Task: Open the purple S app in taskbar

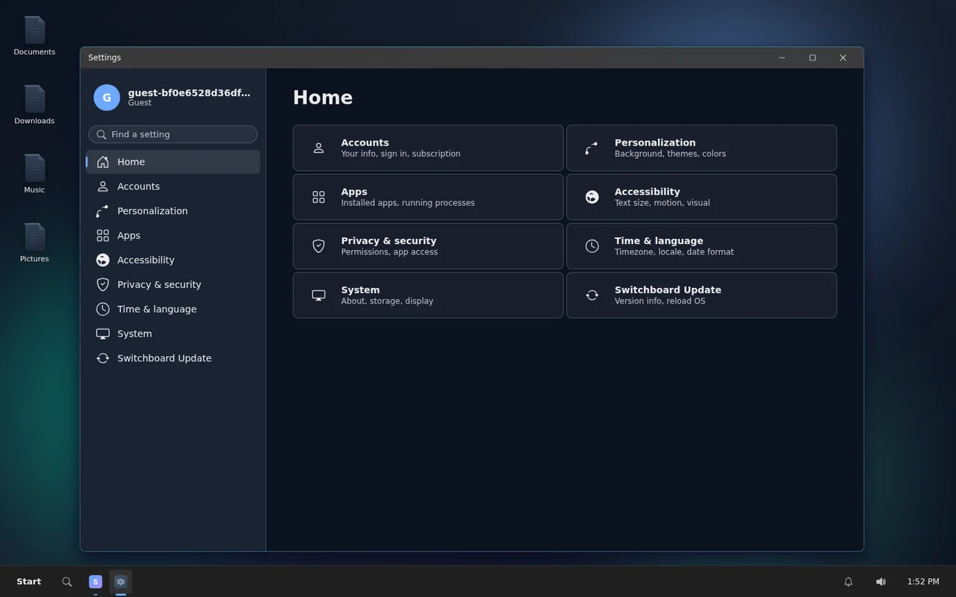Action: click(x=96, y=582)
